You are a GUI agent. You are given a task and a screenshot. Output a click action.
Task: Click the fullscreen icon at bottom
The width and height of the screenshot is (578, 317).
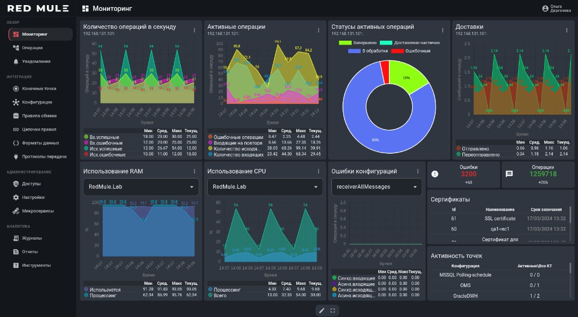pyautogui.click(x=332, y=311)
